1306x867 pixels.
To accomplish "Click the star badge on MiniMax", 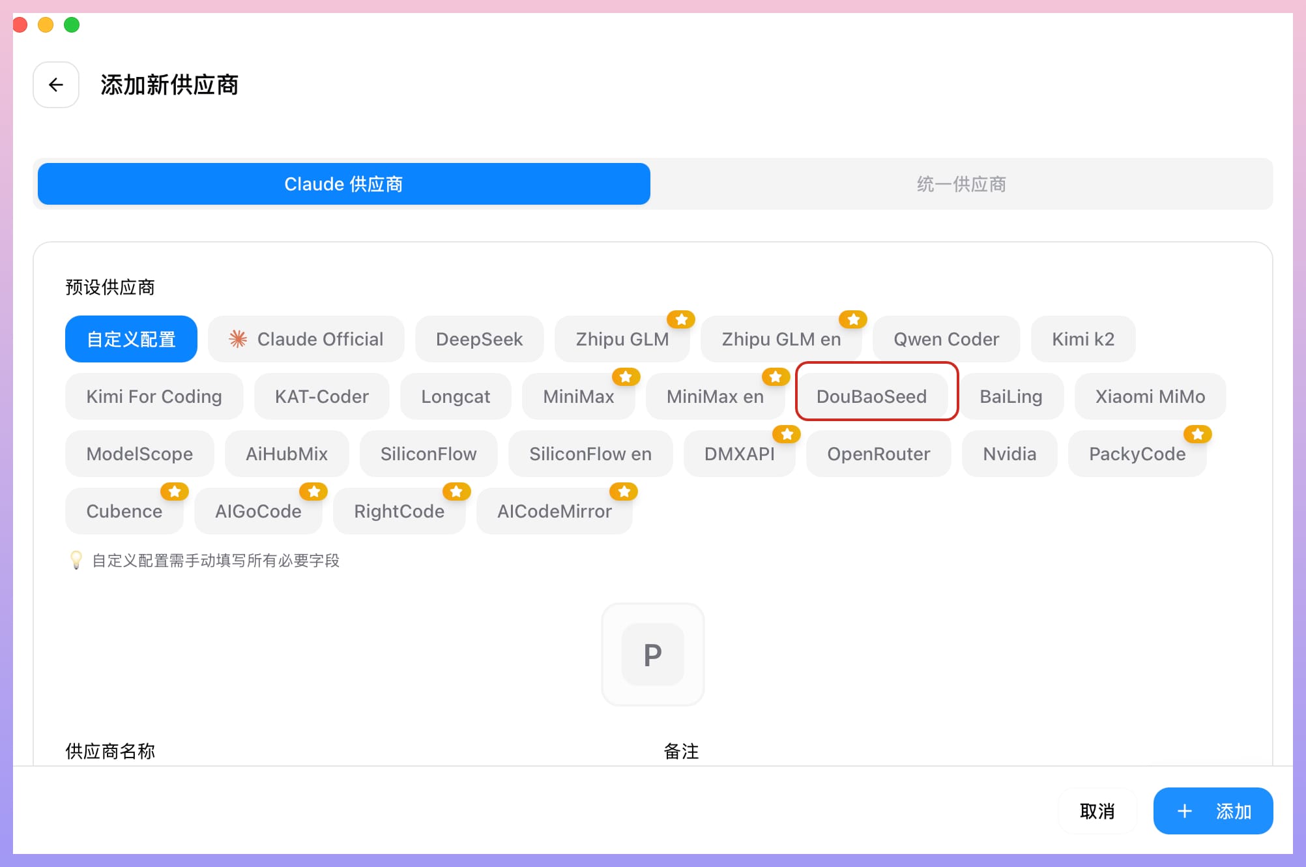I will (626, 377).
